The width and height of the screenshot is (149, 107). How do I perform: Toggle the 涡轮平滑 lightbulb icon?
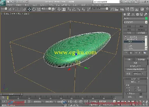(126, 37)
